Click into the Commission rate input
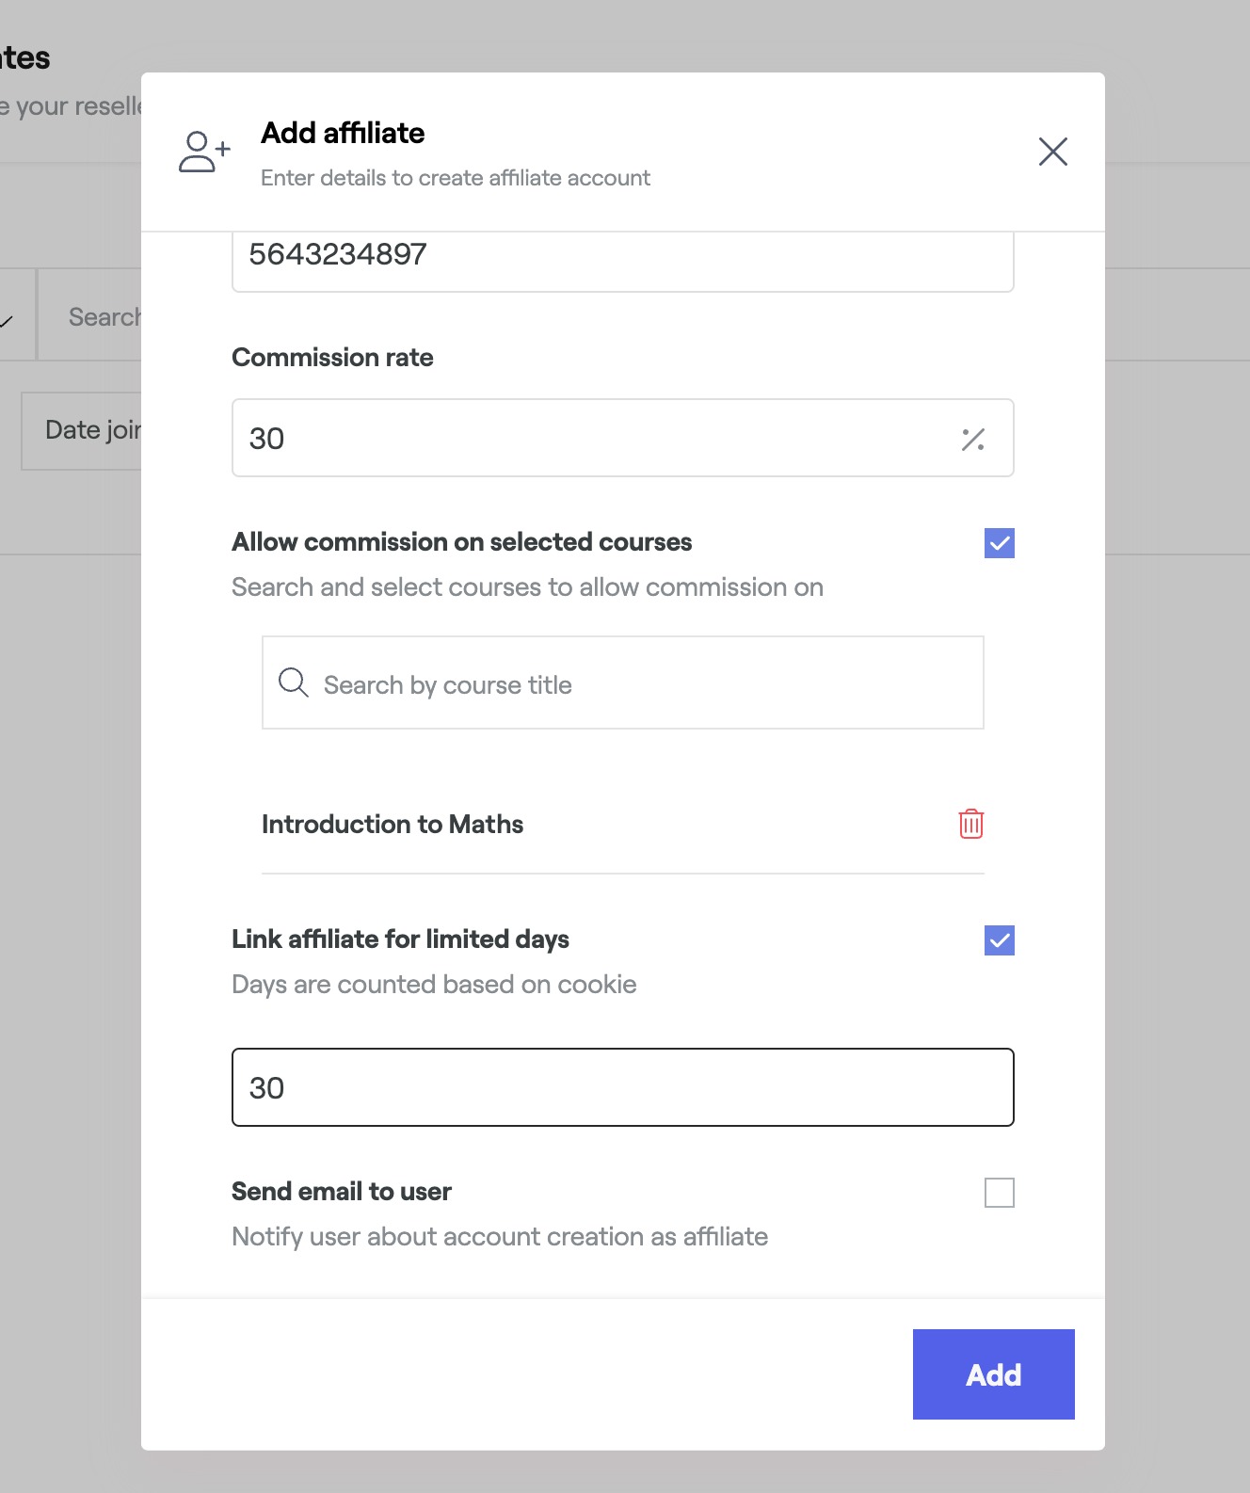 [x=593, y=439]
